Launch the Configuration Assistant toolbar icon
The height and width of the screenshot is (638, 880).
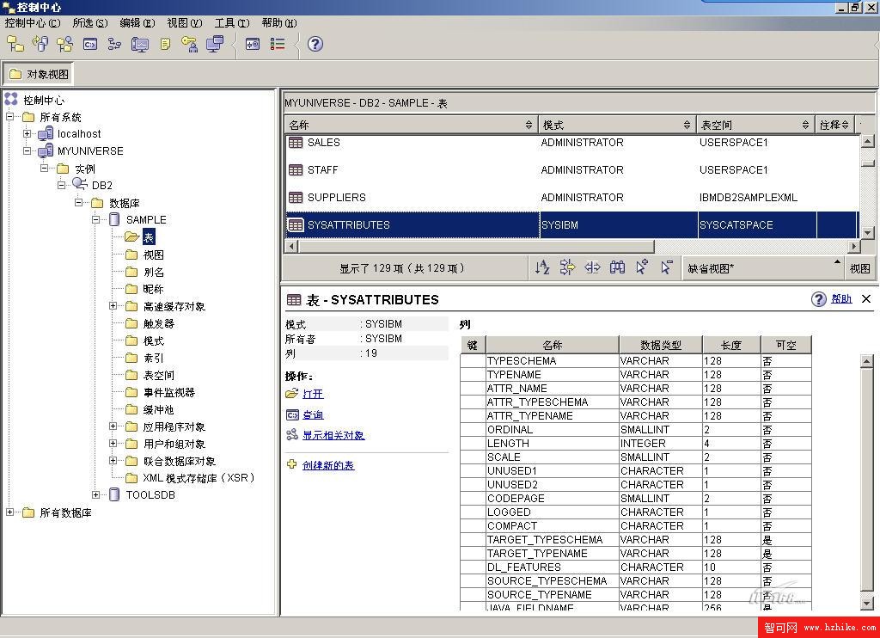[215, 44]
